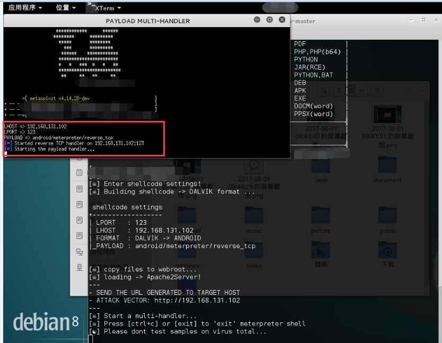Click the PPSX(word) list entry
This screenshot has height=343, width=442.
[x=313, y=114]
